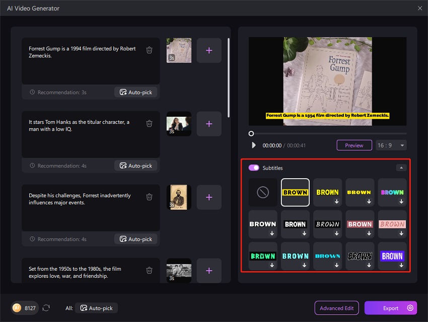Play the video preview
The image size is (428, 322).
pos(254,145)
